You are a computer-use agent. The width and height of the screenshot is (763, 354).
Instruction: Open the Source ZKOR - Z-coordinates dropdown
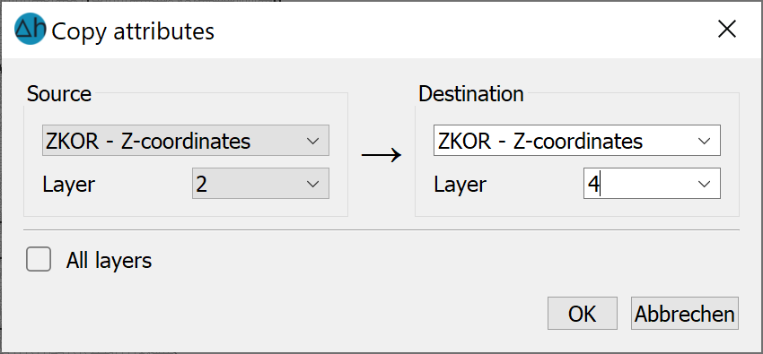186,141
